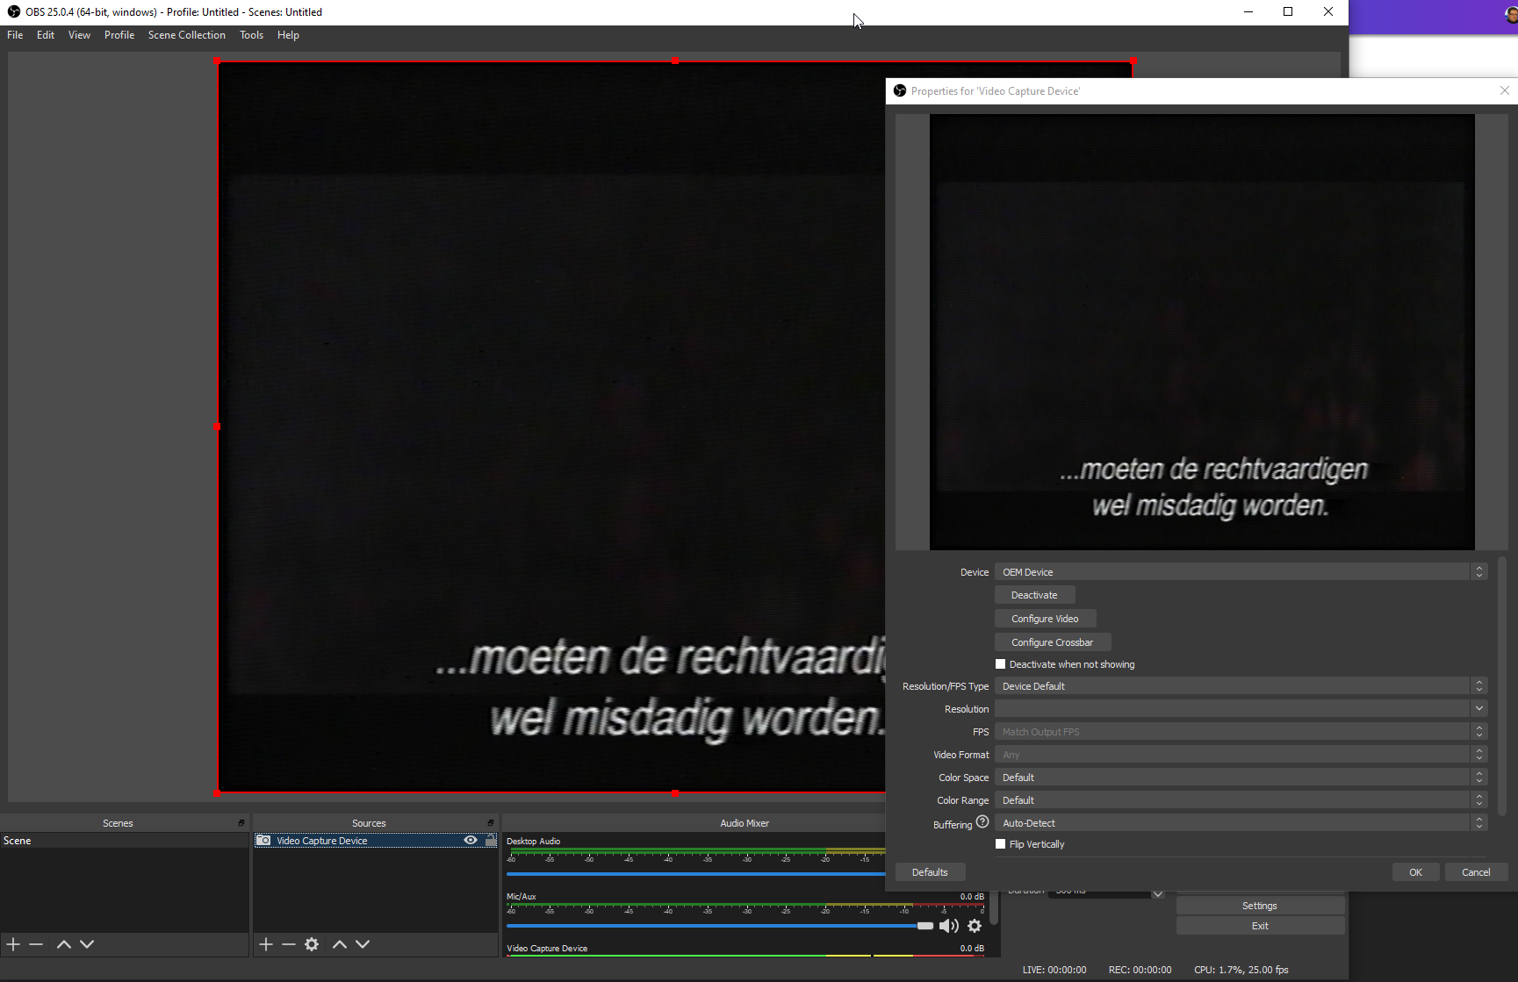Viewport: 1518px width, 982px height.
Task: Move the scene down in the Scenes list
Action: coord(87,944)
